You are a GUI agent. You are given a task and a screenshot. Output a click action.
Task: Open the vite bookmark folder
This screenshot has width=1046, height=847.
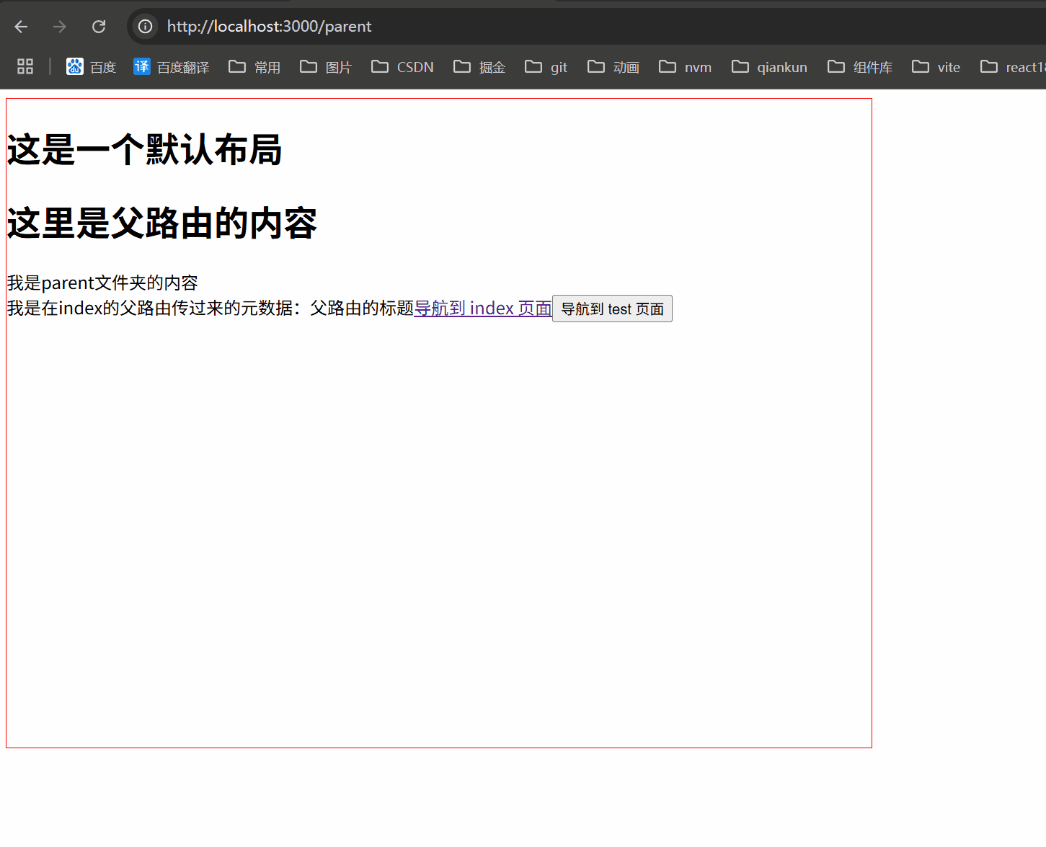936,67
